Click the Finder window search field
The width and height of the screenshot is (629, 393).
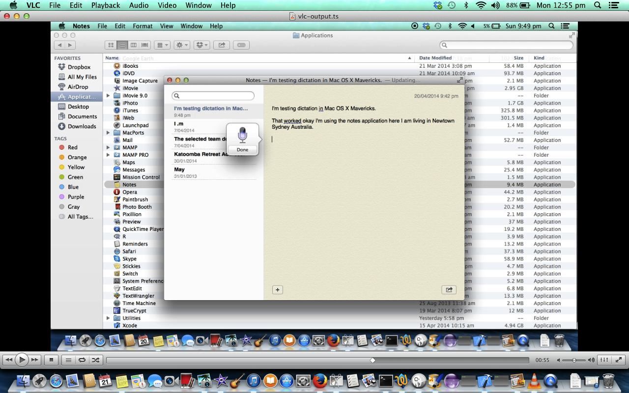(x=506, y=45)
